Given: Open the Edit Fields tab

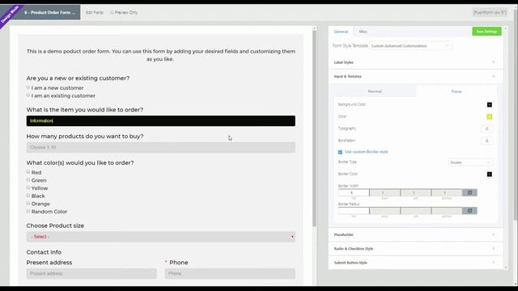Looking at the screenshot, I should [95, 12].
